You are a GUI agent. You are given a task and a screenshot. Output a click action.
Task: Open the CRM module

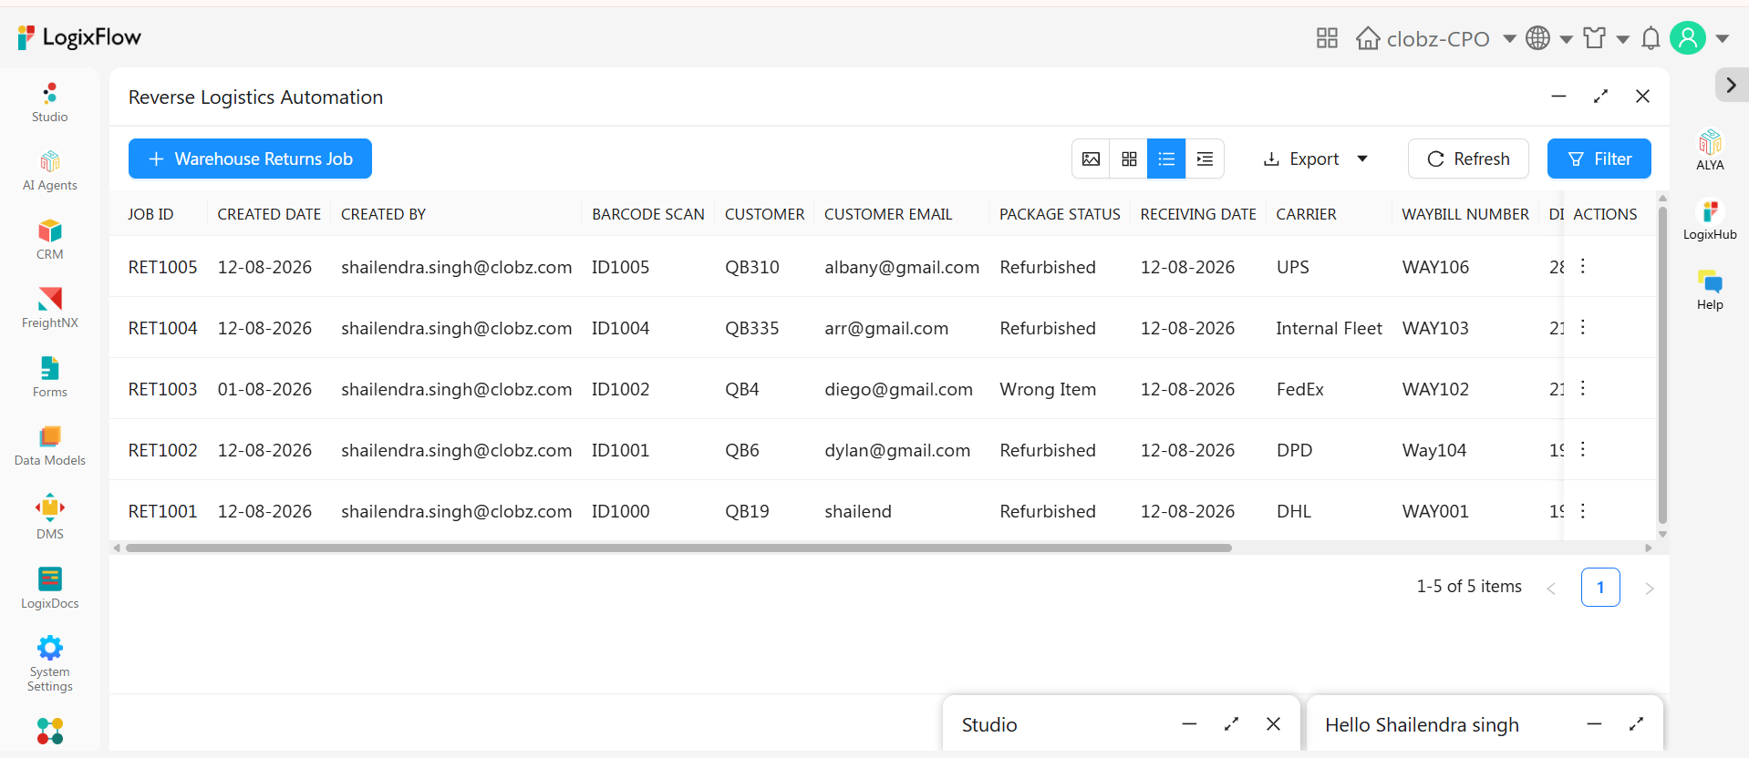tap(49, 240)
